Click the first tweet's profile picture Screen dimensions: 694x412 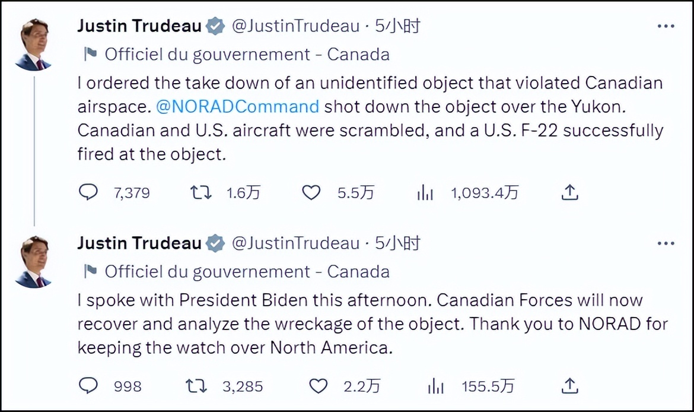click(x=33, y=45)
